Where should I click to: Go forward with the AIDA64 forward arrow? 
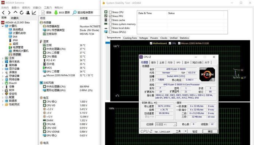point(9,13)
